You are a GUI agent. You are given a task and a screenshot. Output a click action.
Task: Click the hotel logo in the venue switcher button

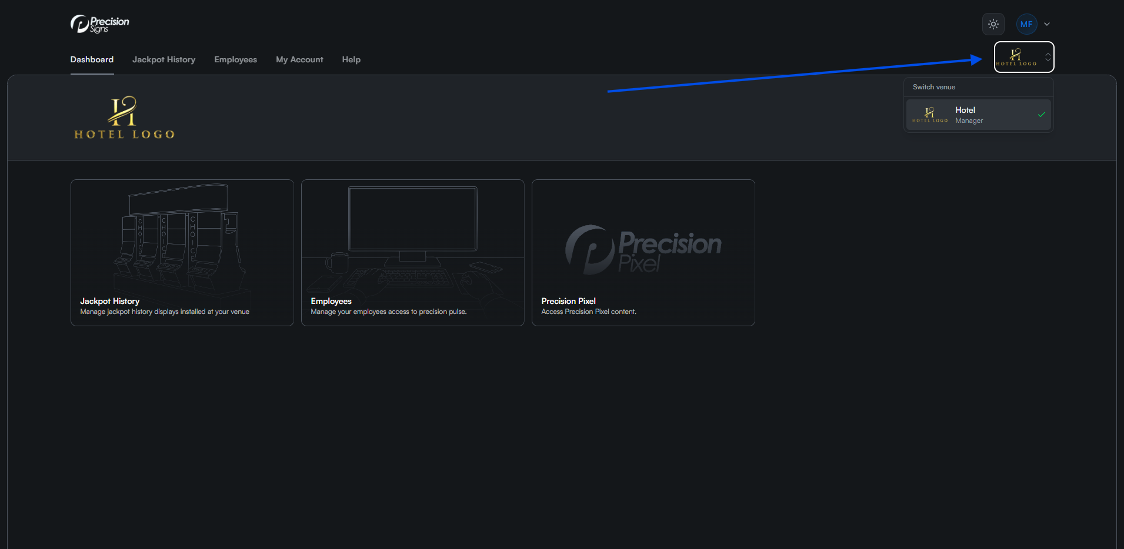(1016, 57)
